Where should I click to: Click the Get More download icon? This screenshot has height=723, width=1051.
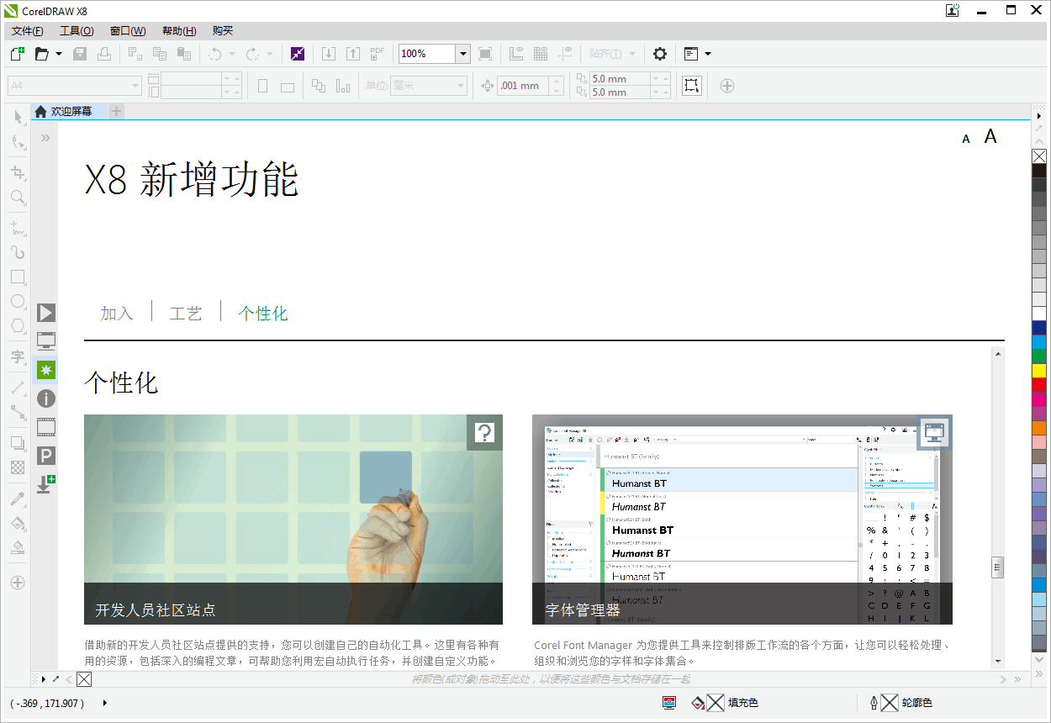[x=46, y=484]
